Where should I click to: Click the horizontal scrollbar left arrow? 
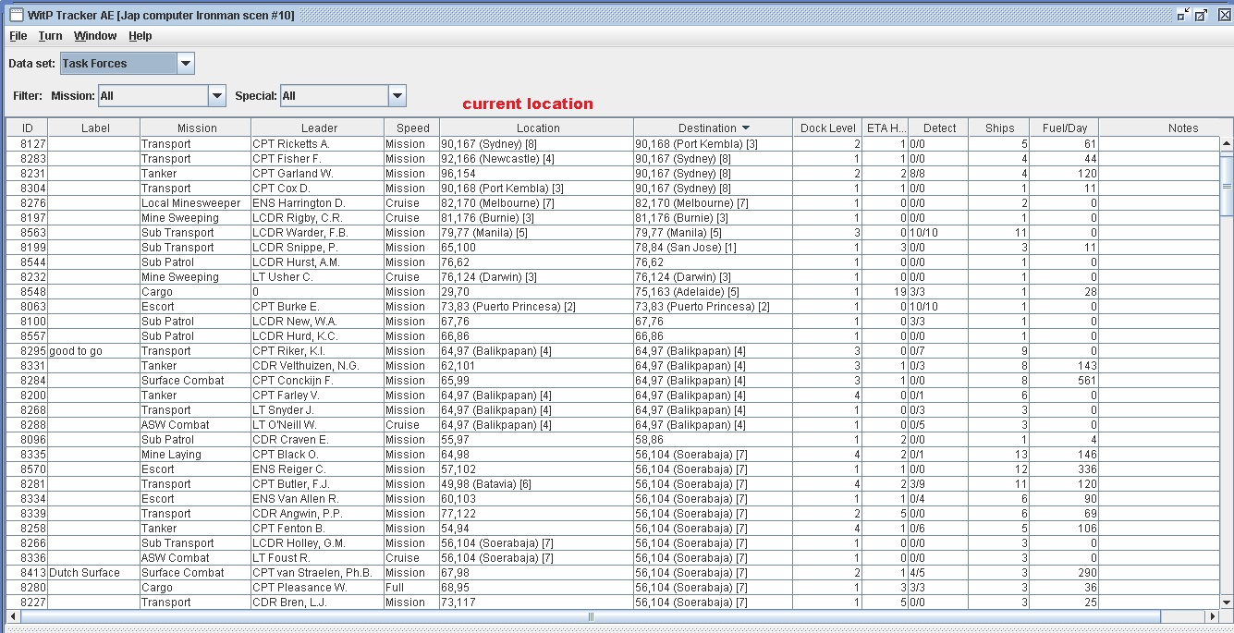(14, 616)
